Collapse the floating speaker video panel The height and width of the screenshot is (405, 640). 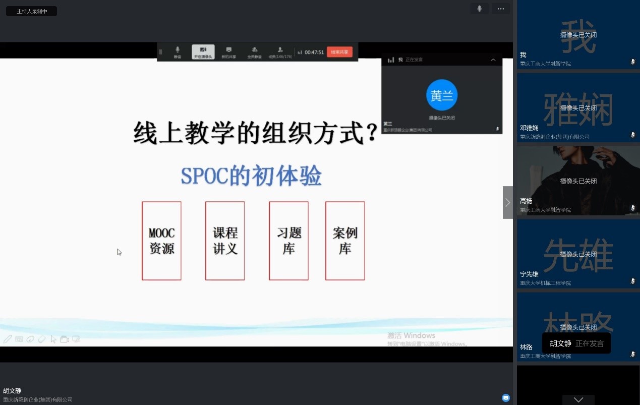pos(493,60)
